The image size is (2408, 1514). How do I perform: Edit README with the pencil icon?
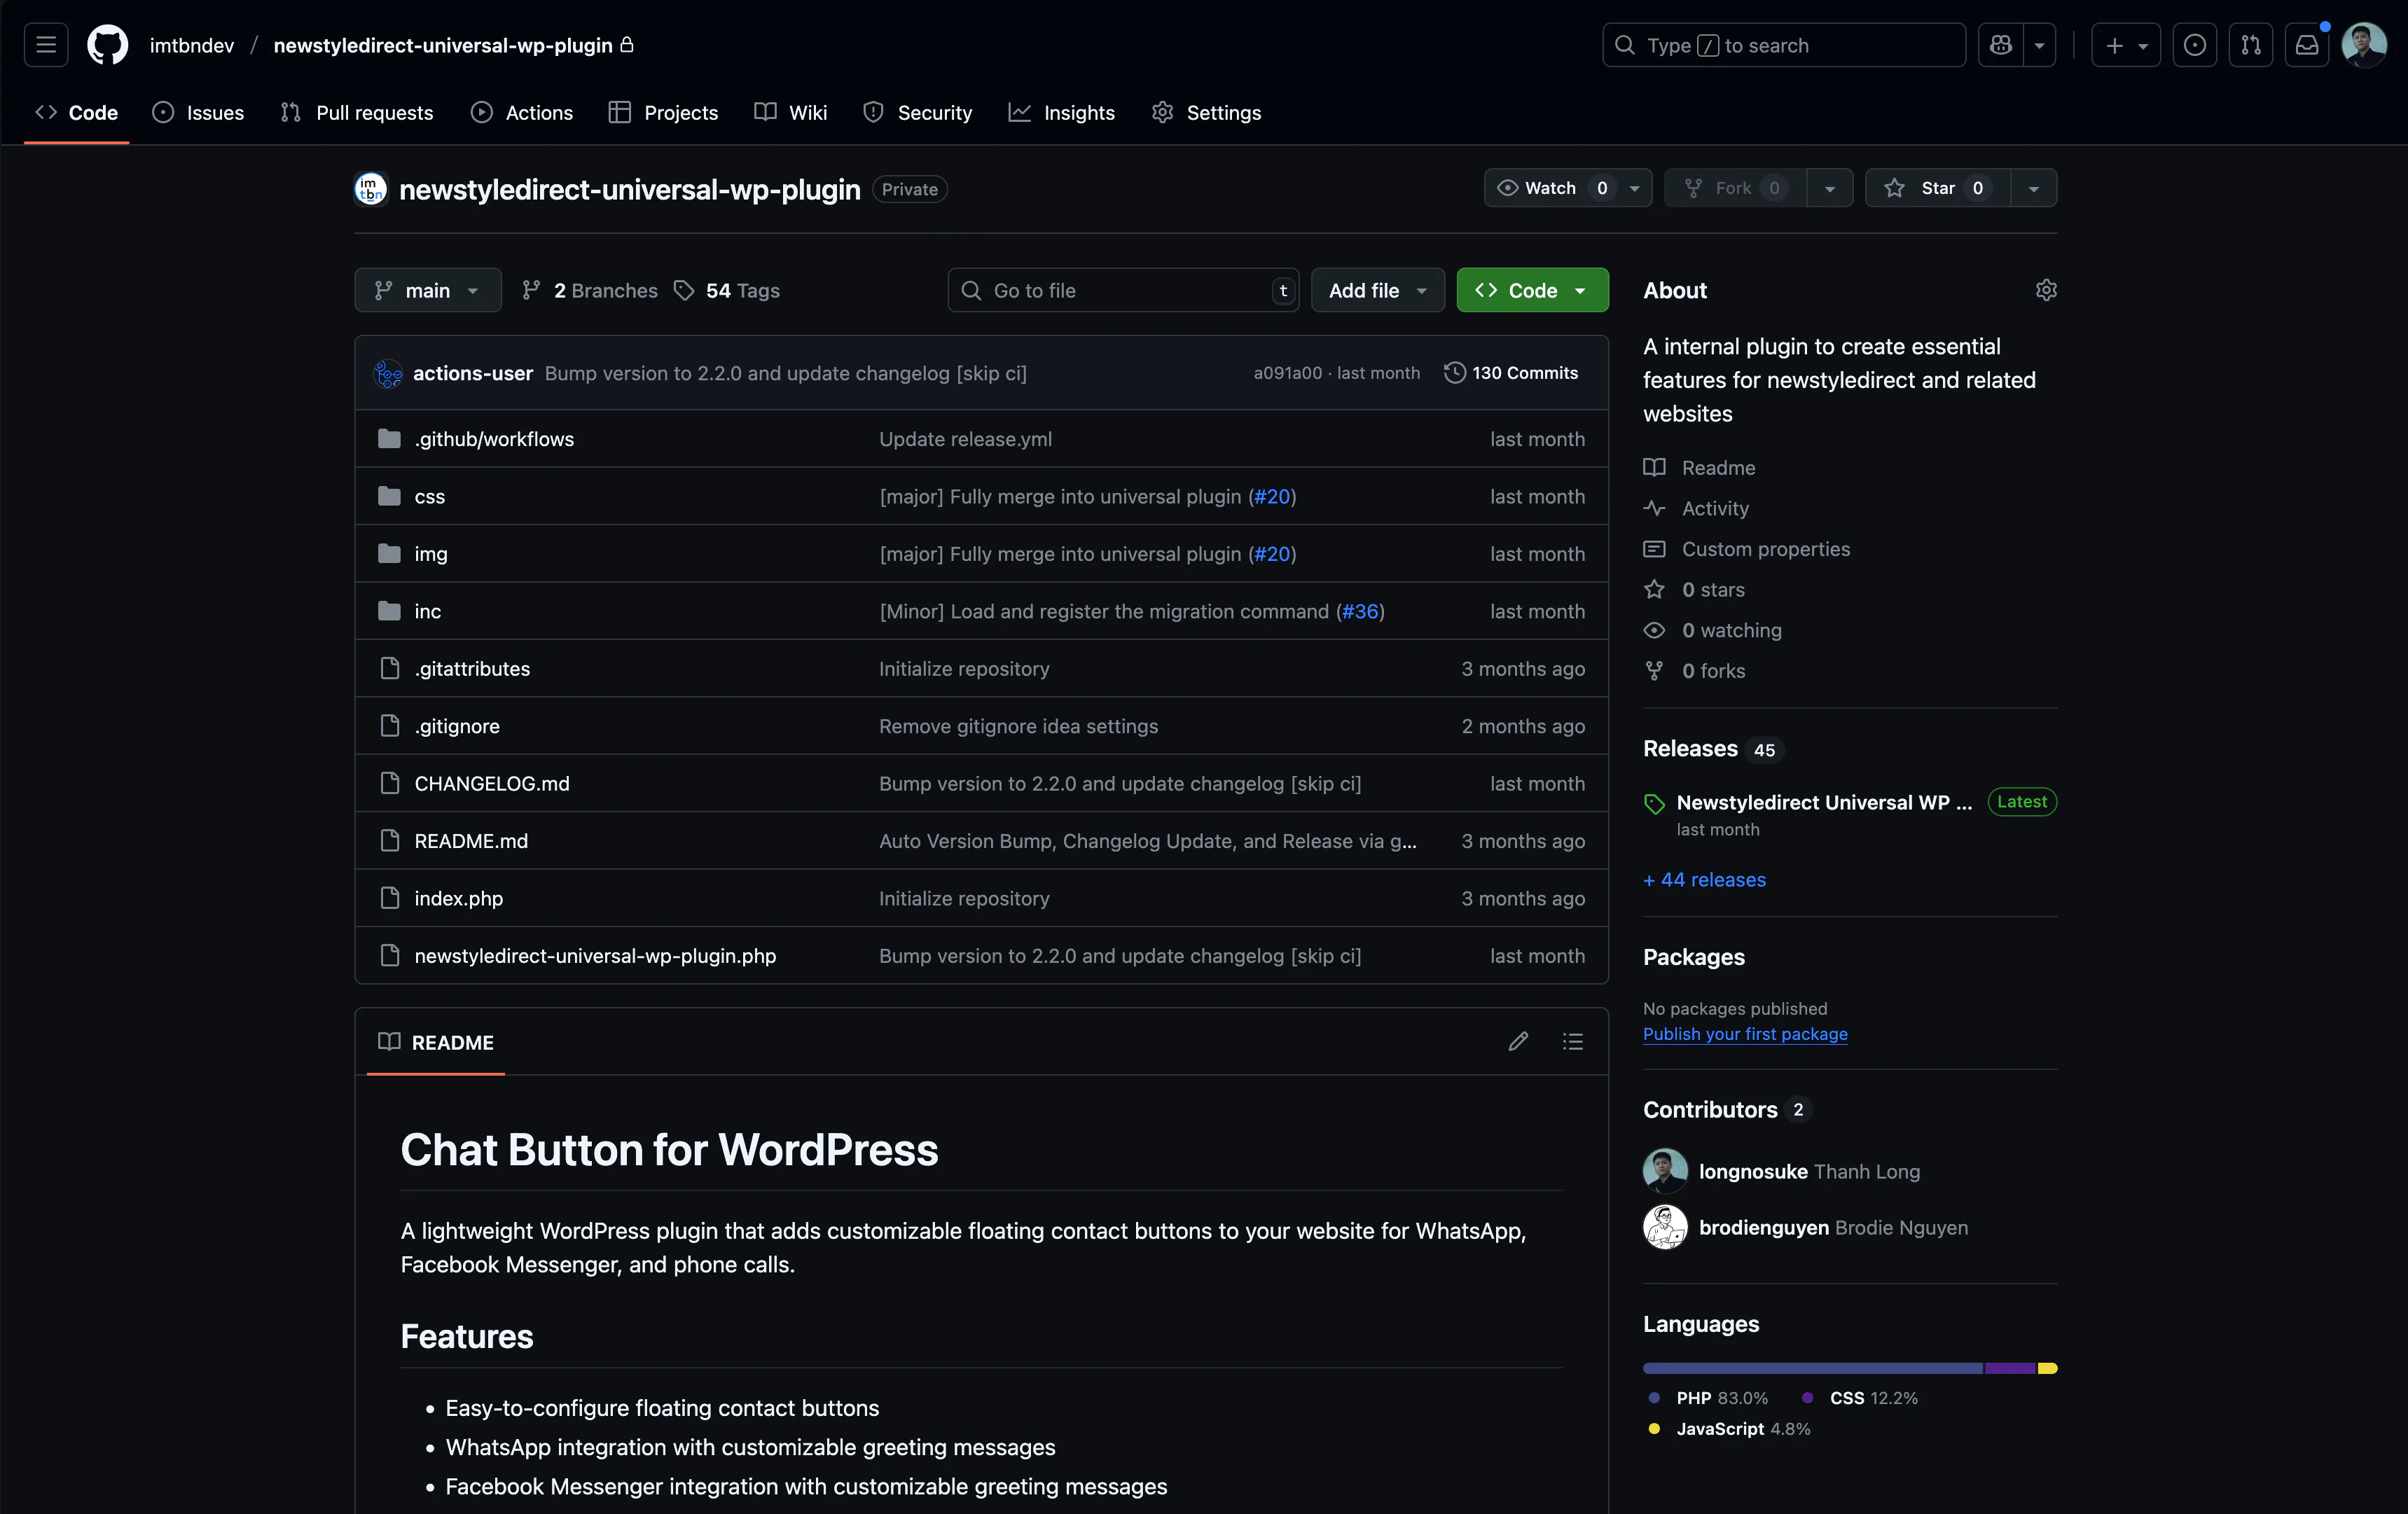1518,1042
